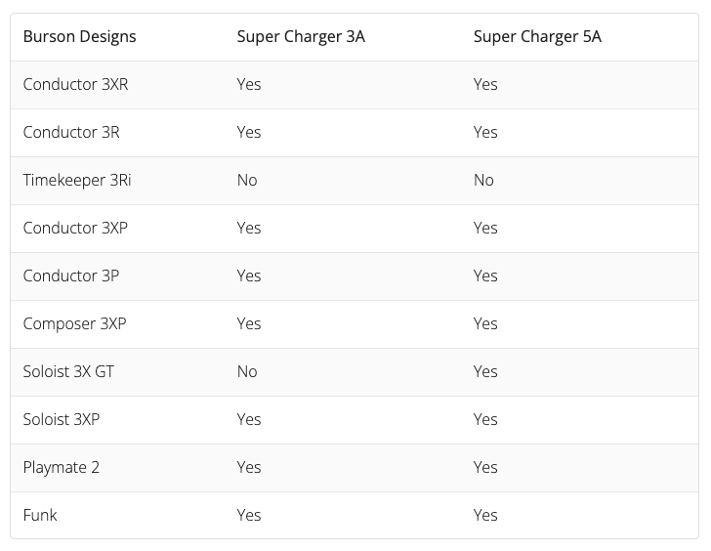Click the Playmate 2 row label

[x=62, y=468]
